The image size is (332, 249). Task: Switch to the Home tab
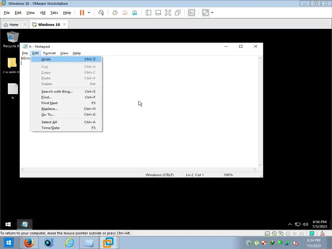click(11, 25)
